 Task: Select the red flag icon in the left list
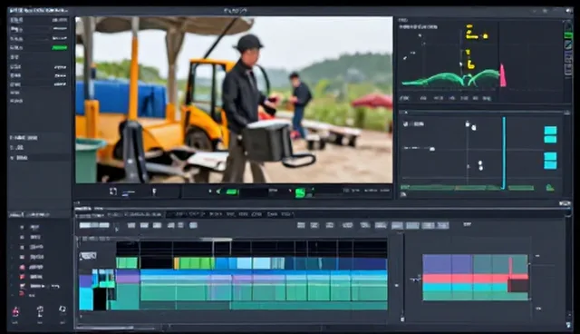tap(22, 276)
